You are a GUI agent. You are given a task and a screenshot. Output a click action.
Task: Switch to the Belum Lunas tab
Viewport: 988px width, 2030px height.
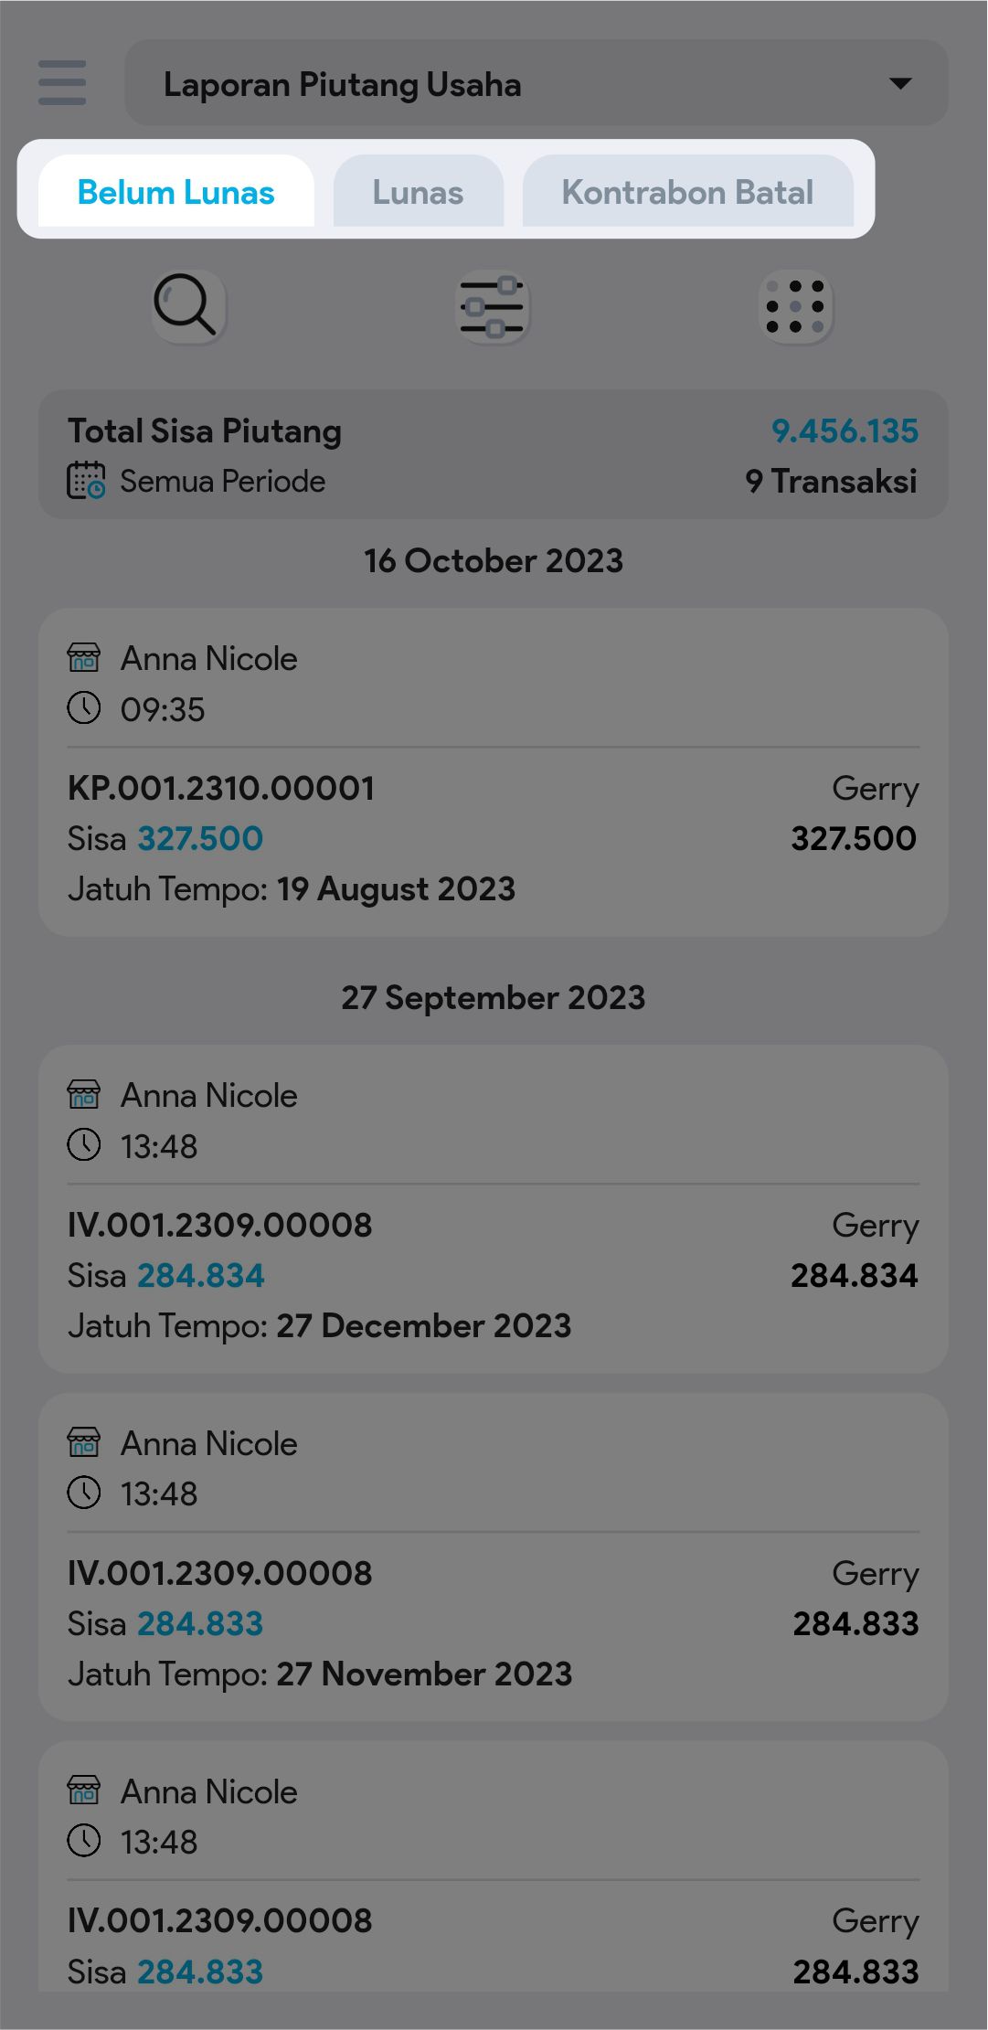click(175, 192)
